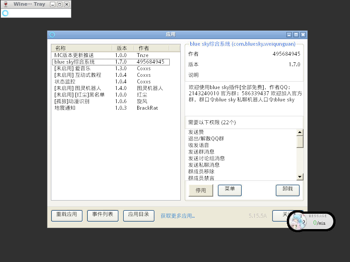Maximize the Wine Tray window
Image resolution: width=350 pixels, height=262 pixels.
click(x=60, y=4)
